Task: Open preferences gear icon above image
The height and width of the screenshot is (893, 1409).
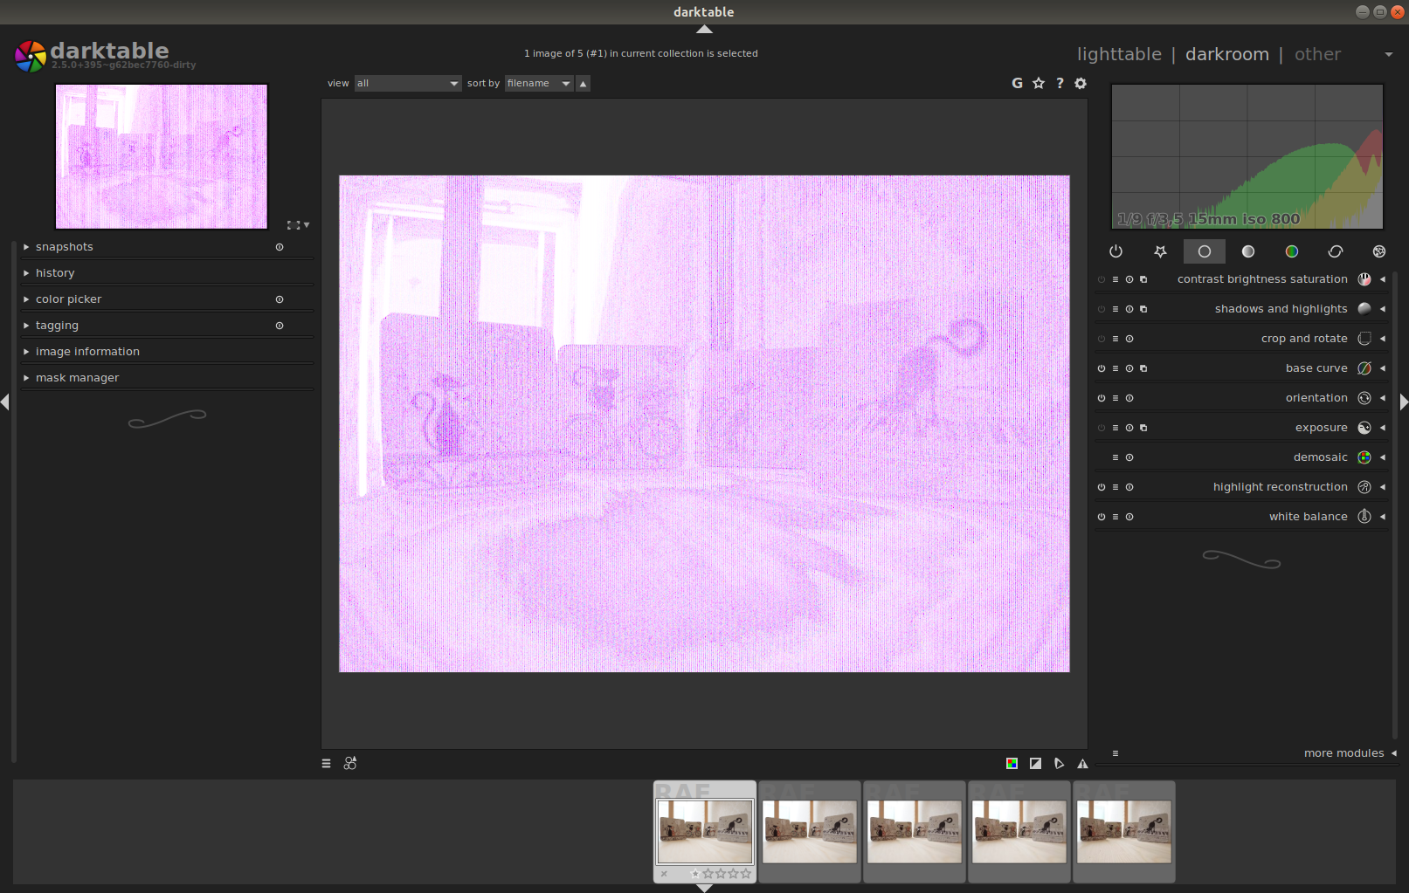Action: (1081, 83)
